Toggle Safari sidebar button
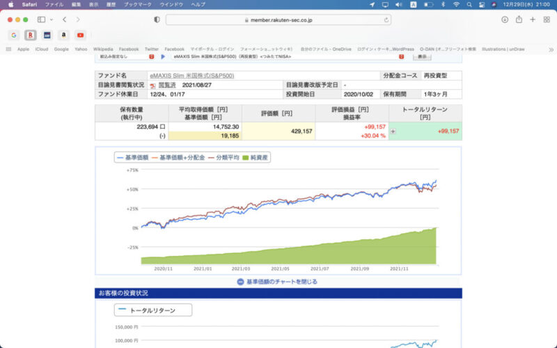Viewport: 557px width, 348px height. 41,19
